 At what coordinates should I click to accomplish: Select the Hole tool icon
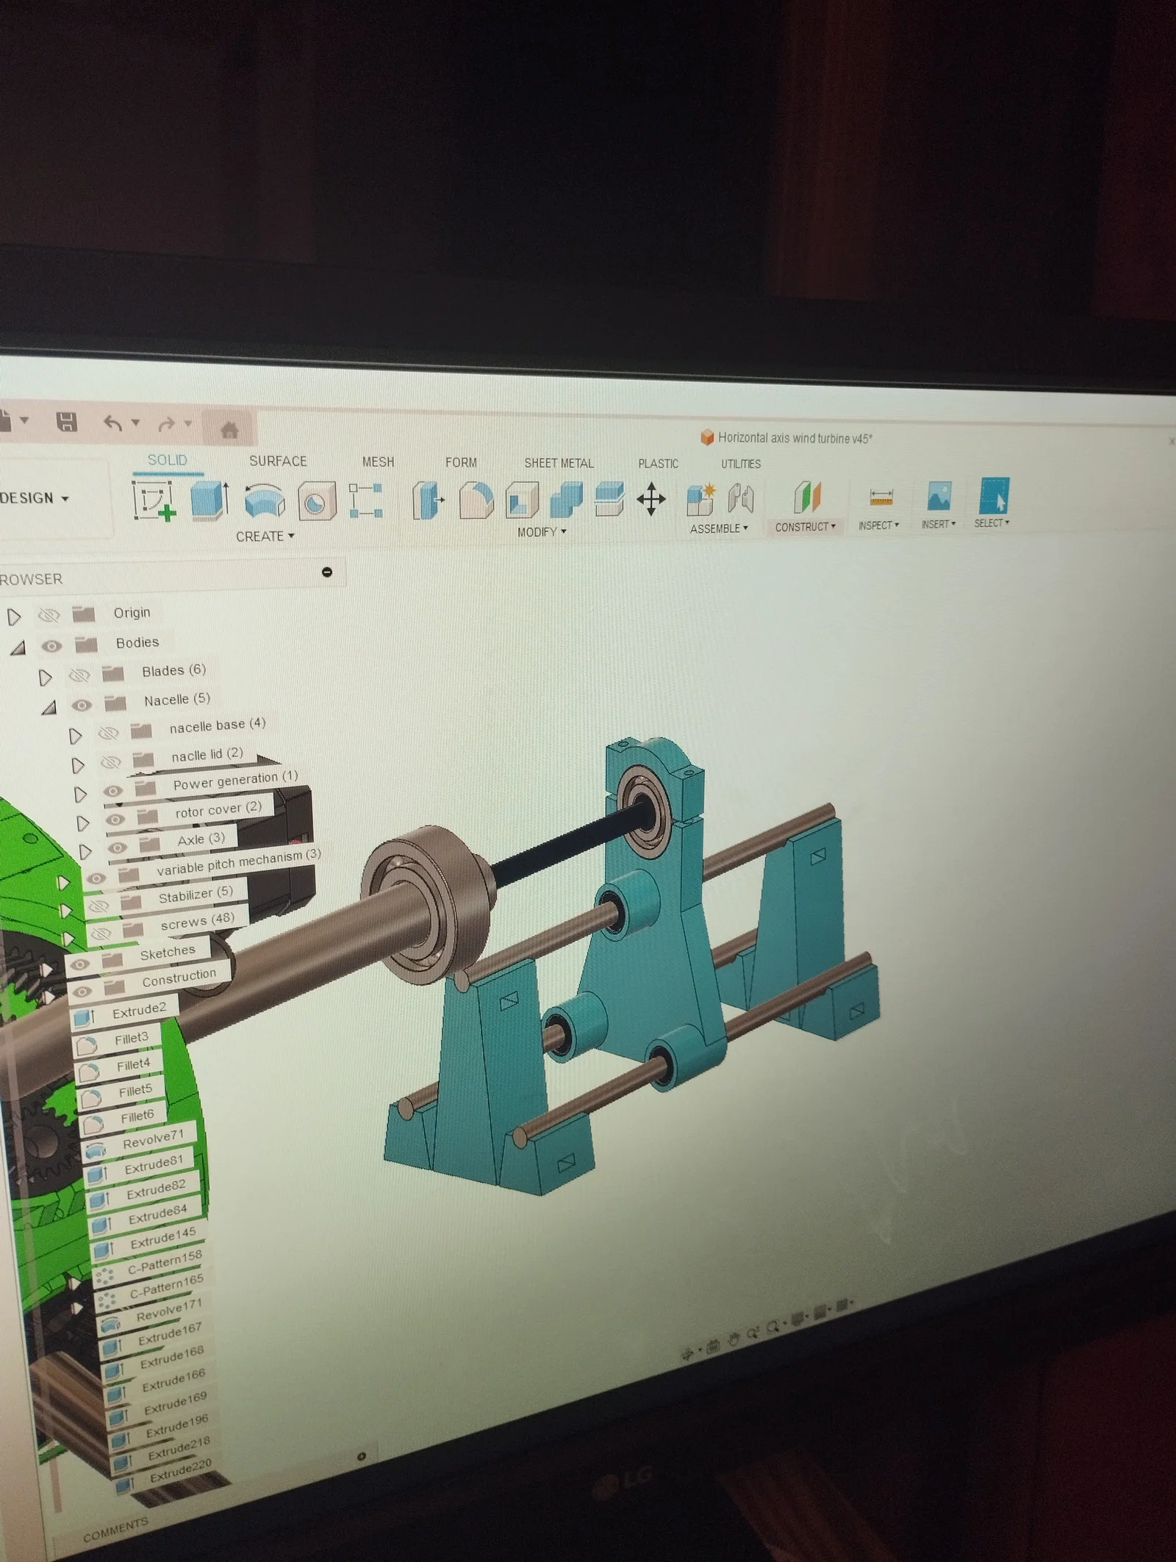point(317,502)
